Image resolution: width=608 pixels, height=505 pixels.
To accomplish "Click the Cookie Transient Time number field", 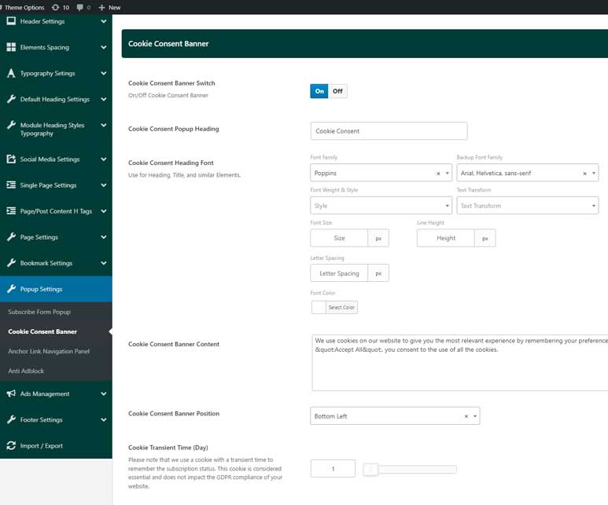I will 333,469.
